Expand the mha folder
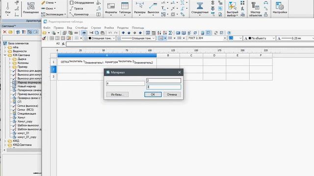Screen dimensions: 314x176 pyautogui.click(x=5, y=47)
